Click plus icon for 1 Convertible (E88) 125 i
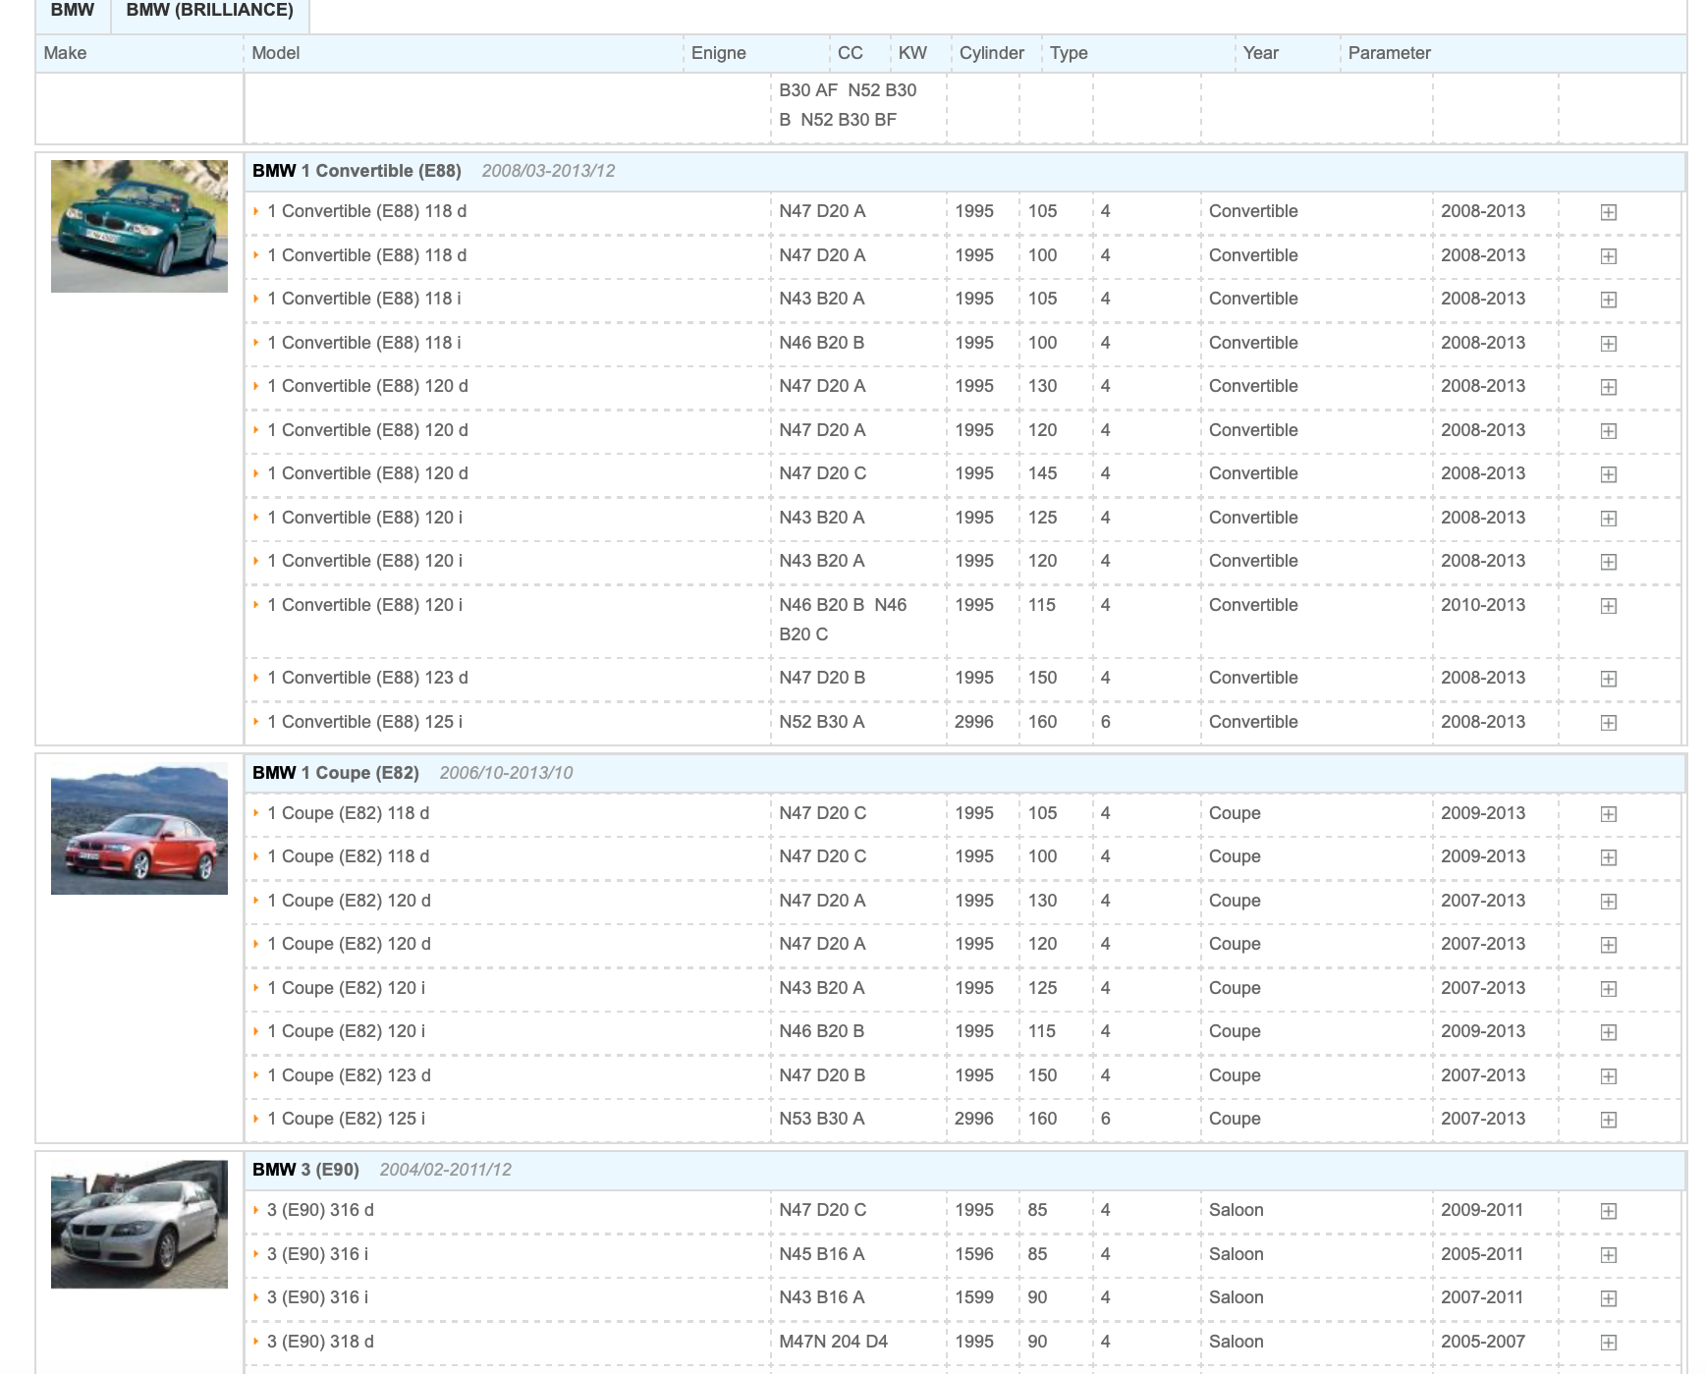Image resolution: width=1706 pixels, height=1374 pixels. (x=1608, y=723)
